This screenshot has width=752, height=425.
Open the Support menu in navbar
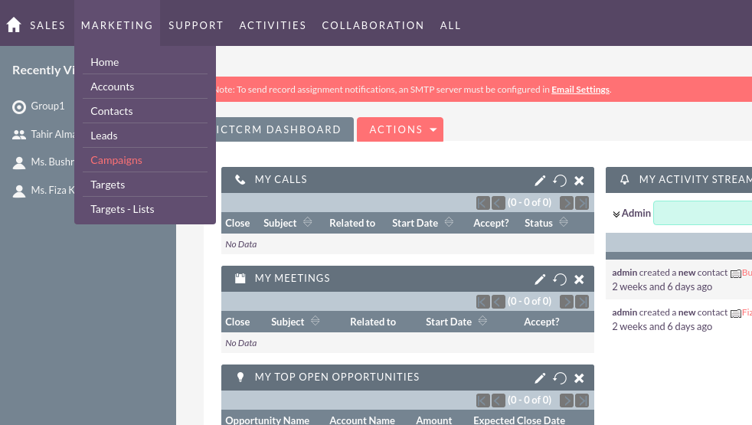pos(196,25)
